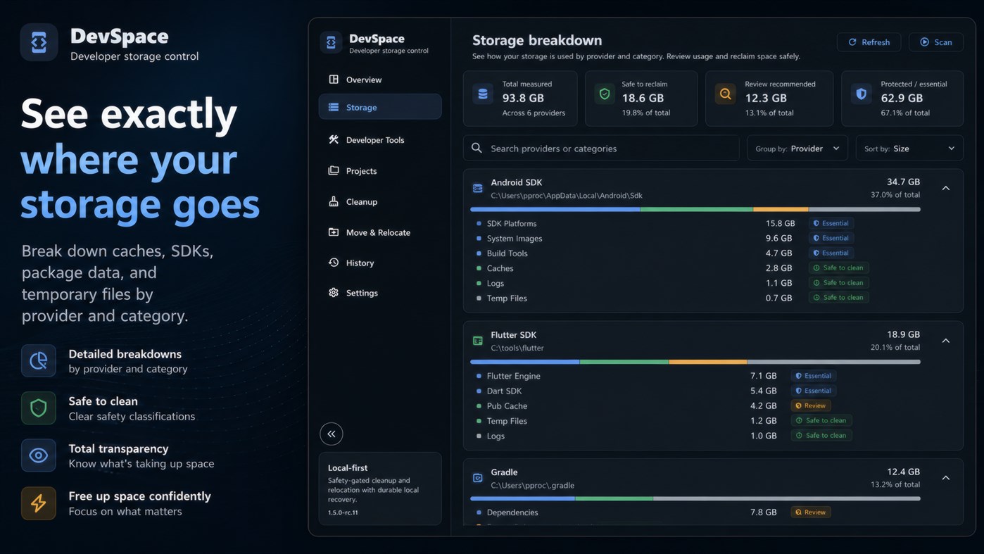The width and height of the screenshot is (984, 554).
Task: Click the Gradle provider icon
Action: 478,478
